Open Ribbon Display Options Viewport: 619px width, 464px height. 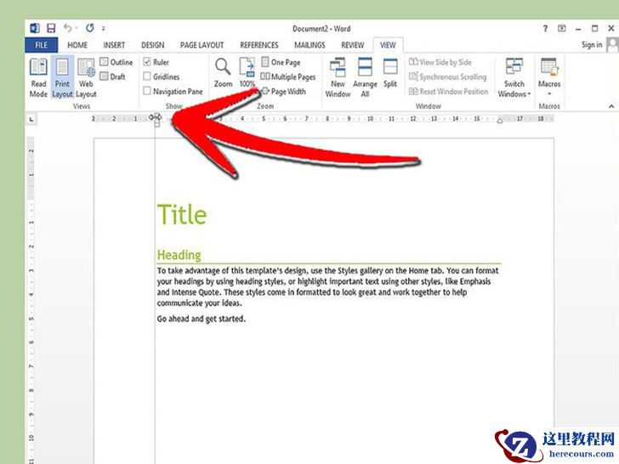(x=562, y=28)
